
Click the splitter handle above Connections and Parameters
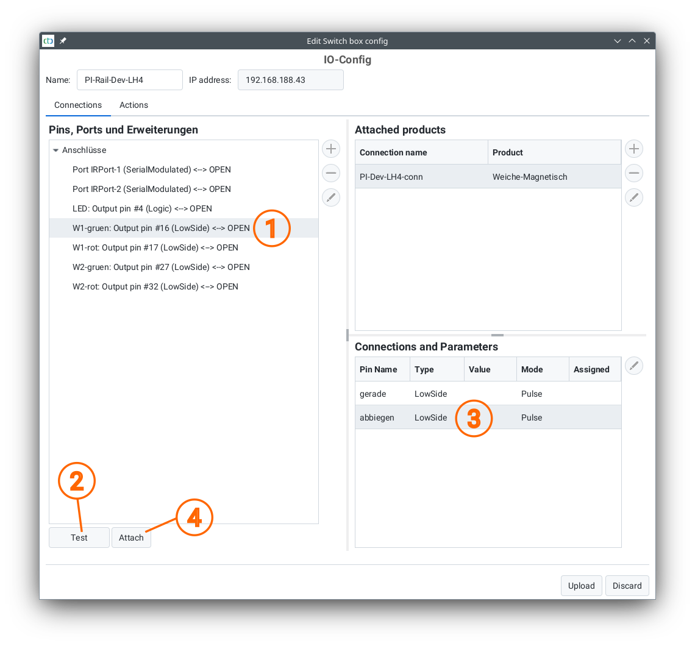(497, 335)
